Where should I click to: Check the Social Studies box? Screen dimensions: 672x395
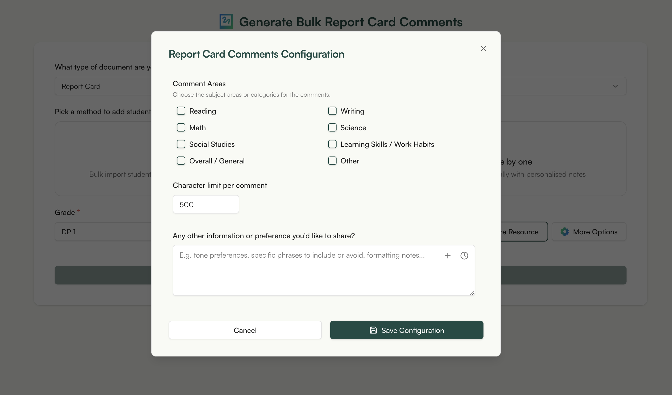(181, 144)
